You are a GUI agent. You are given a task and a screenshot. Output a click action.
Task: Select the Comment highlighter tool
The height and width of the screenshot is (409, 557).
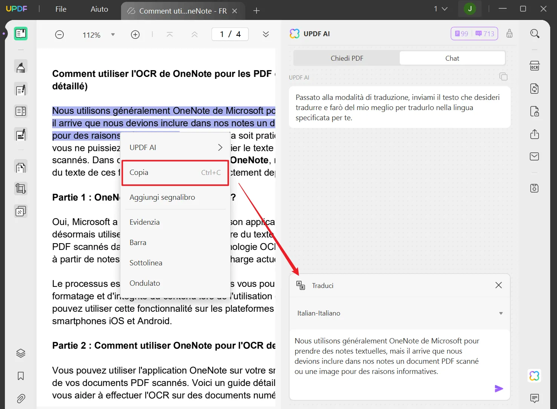point(21,67)
